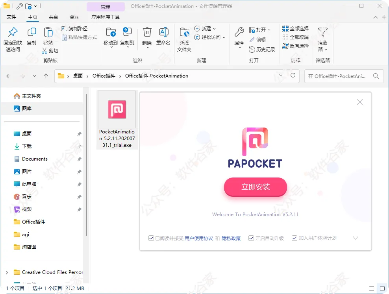Open the address bar history dropdown

coord(281,75)
